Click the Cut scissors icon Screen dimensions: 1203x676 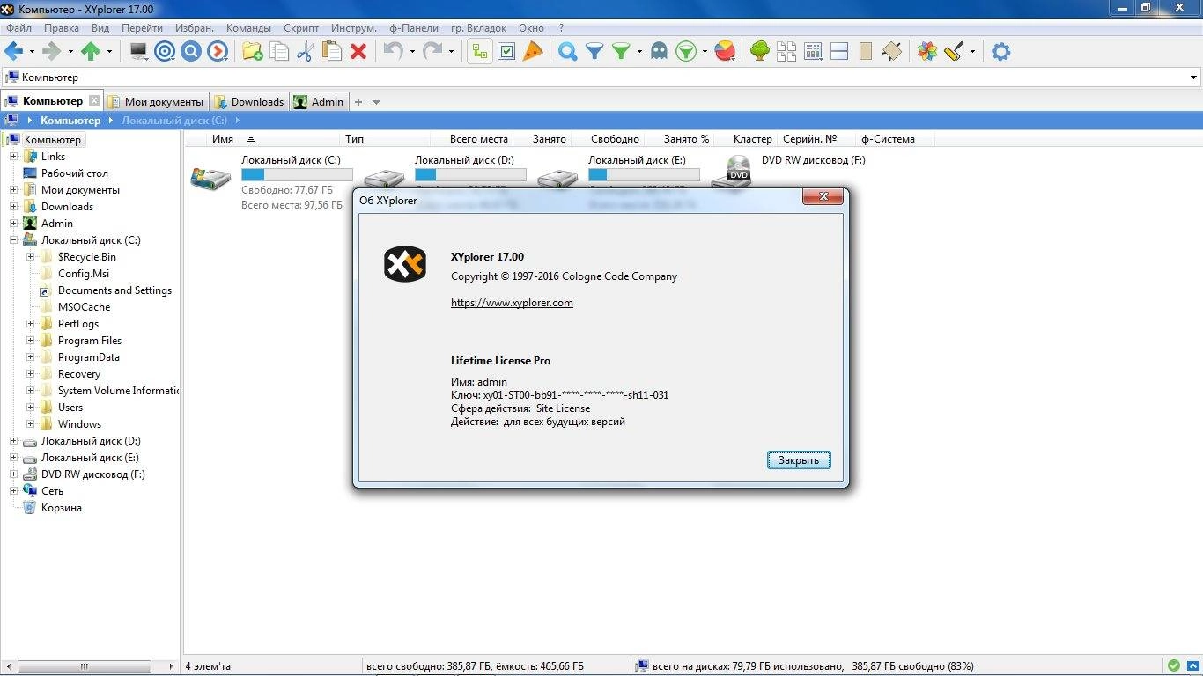click(306, 52)
